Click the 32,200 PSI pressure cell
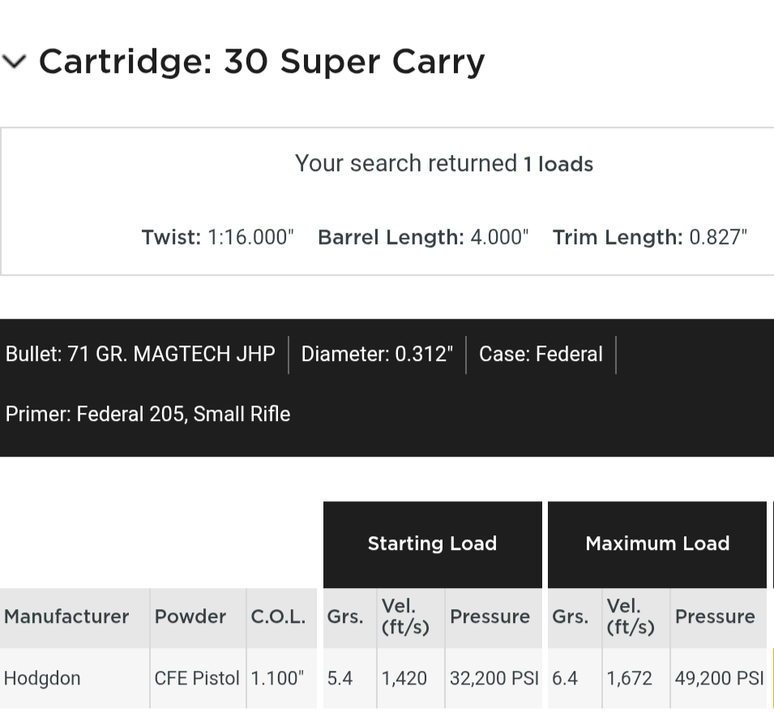 tap(494, 678)
